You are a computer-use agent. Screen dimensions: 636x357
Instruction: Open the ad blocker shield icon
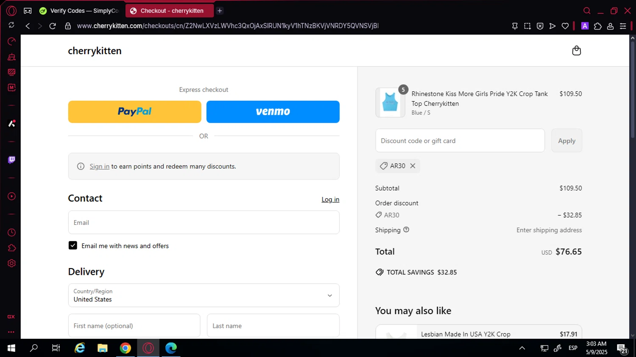(x=540, y=26)
